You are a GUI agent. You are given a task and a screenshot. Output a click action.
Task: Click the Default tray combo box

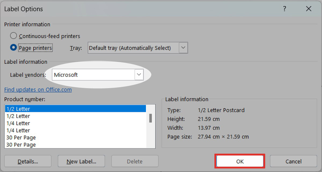click(133, 48)
